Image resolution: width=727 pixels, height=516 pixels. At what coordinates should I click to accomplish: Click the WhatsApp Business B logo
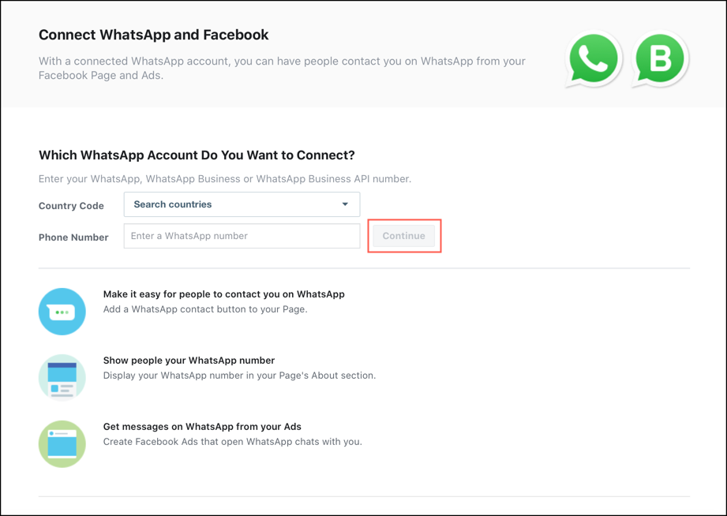pyautogui.click(x=660, y=59)
